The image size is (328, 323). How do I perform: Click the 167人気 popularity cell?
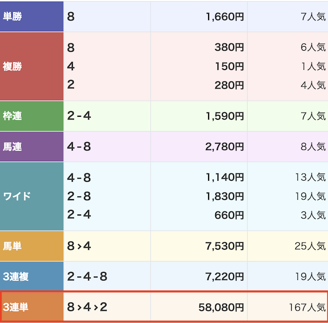point(307,307)
